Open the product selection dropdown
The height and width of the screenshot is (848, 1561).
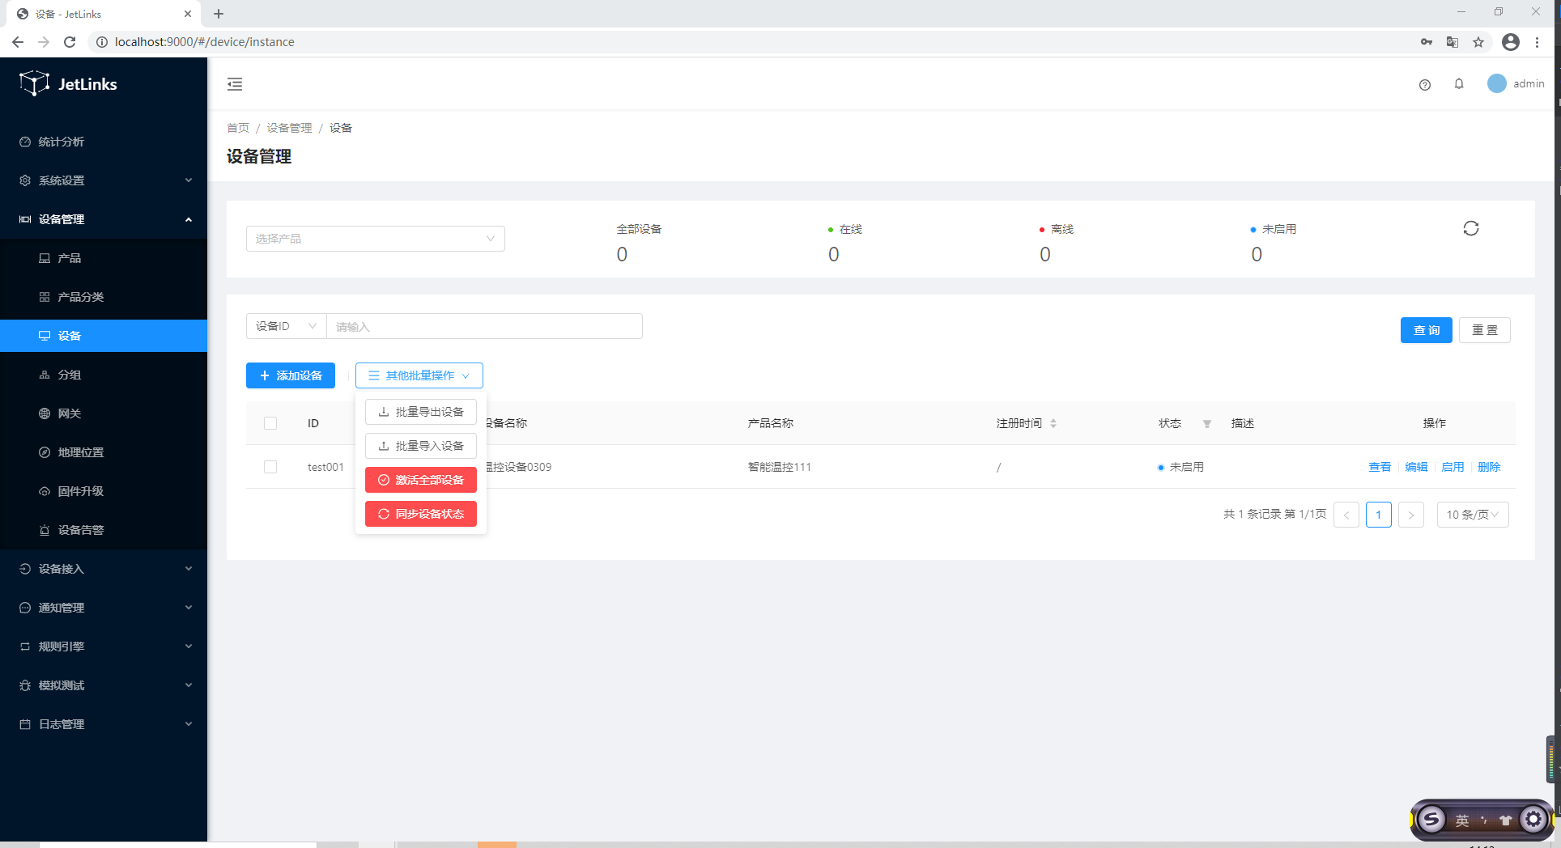375,239
